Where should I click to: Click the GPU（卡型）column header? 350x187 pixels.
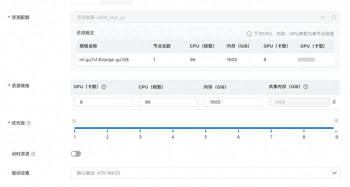(313, 46)
